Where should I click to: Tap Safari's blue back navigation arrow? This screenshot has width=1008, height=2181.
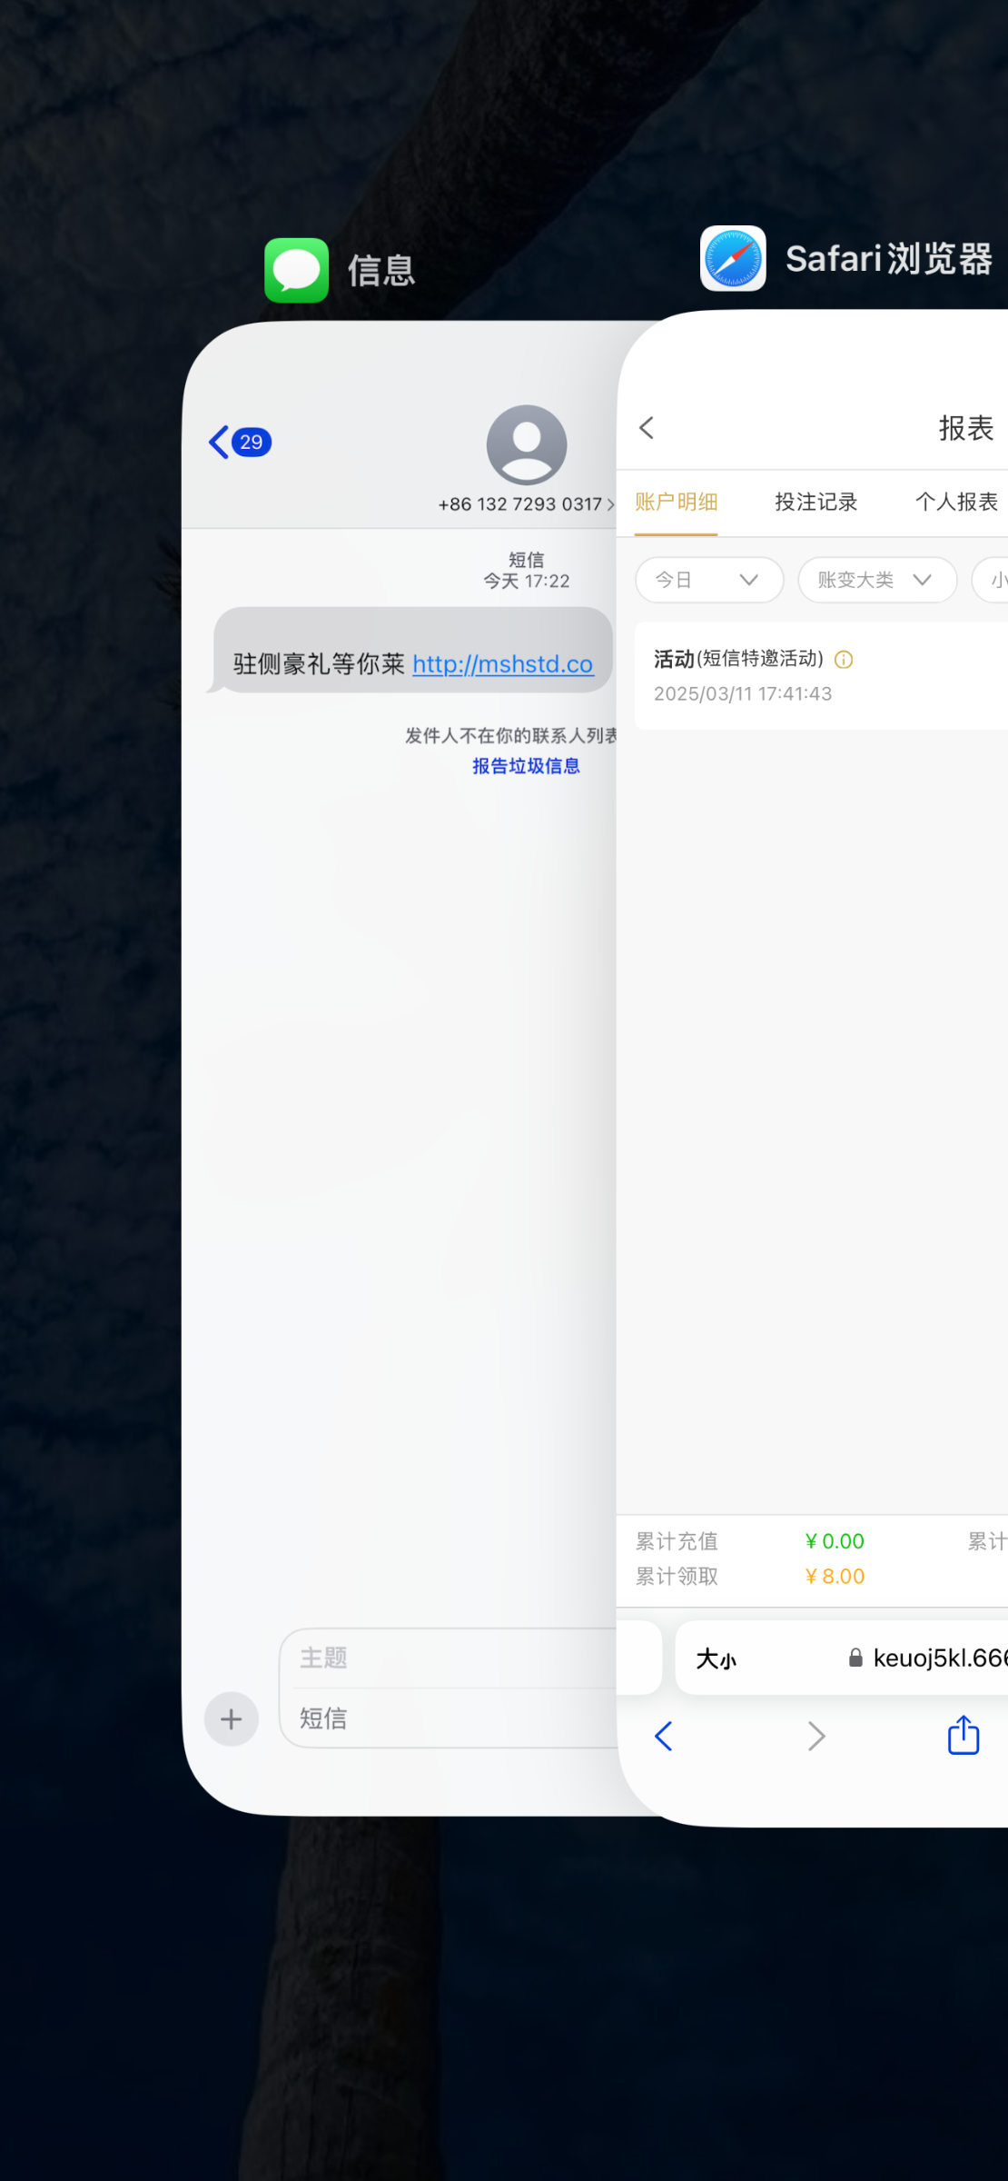pos(664,1736)
